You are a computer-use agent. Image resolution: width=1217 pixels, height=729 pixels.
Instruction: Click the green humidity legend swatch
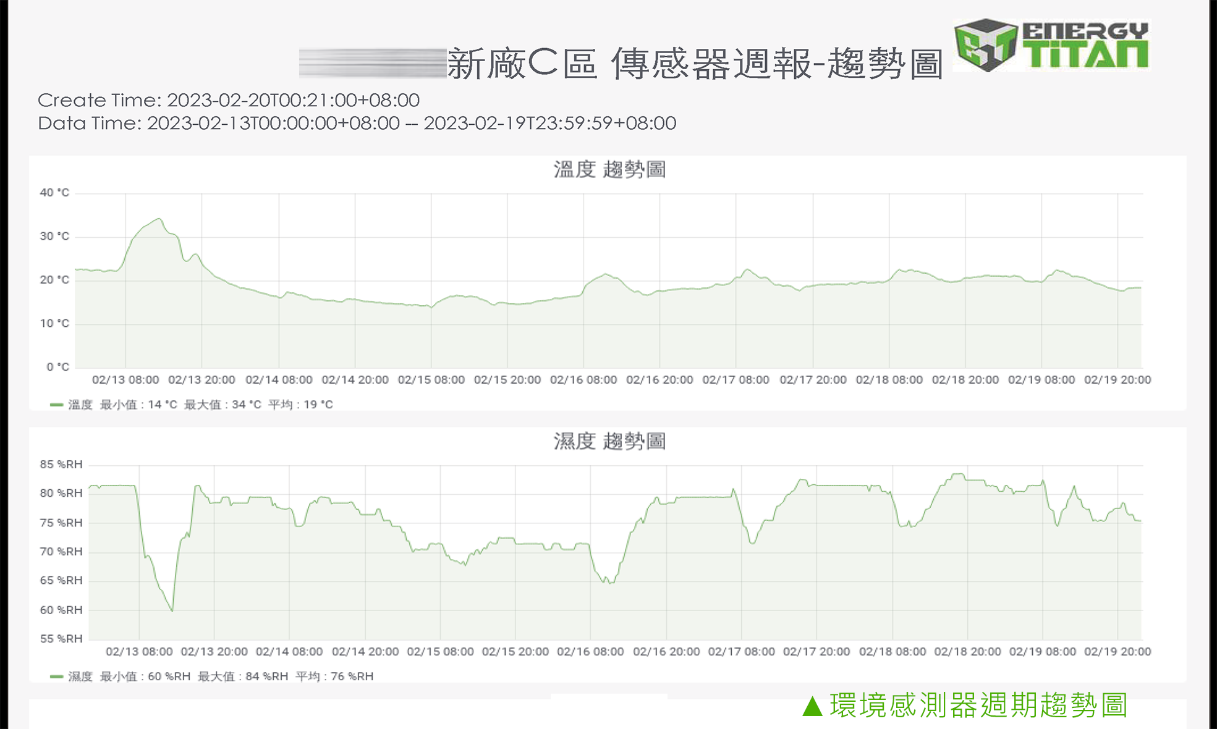click(56, 676)
